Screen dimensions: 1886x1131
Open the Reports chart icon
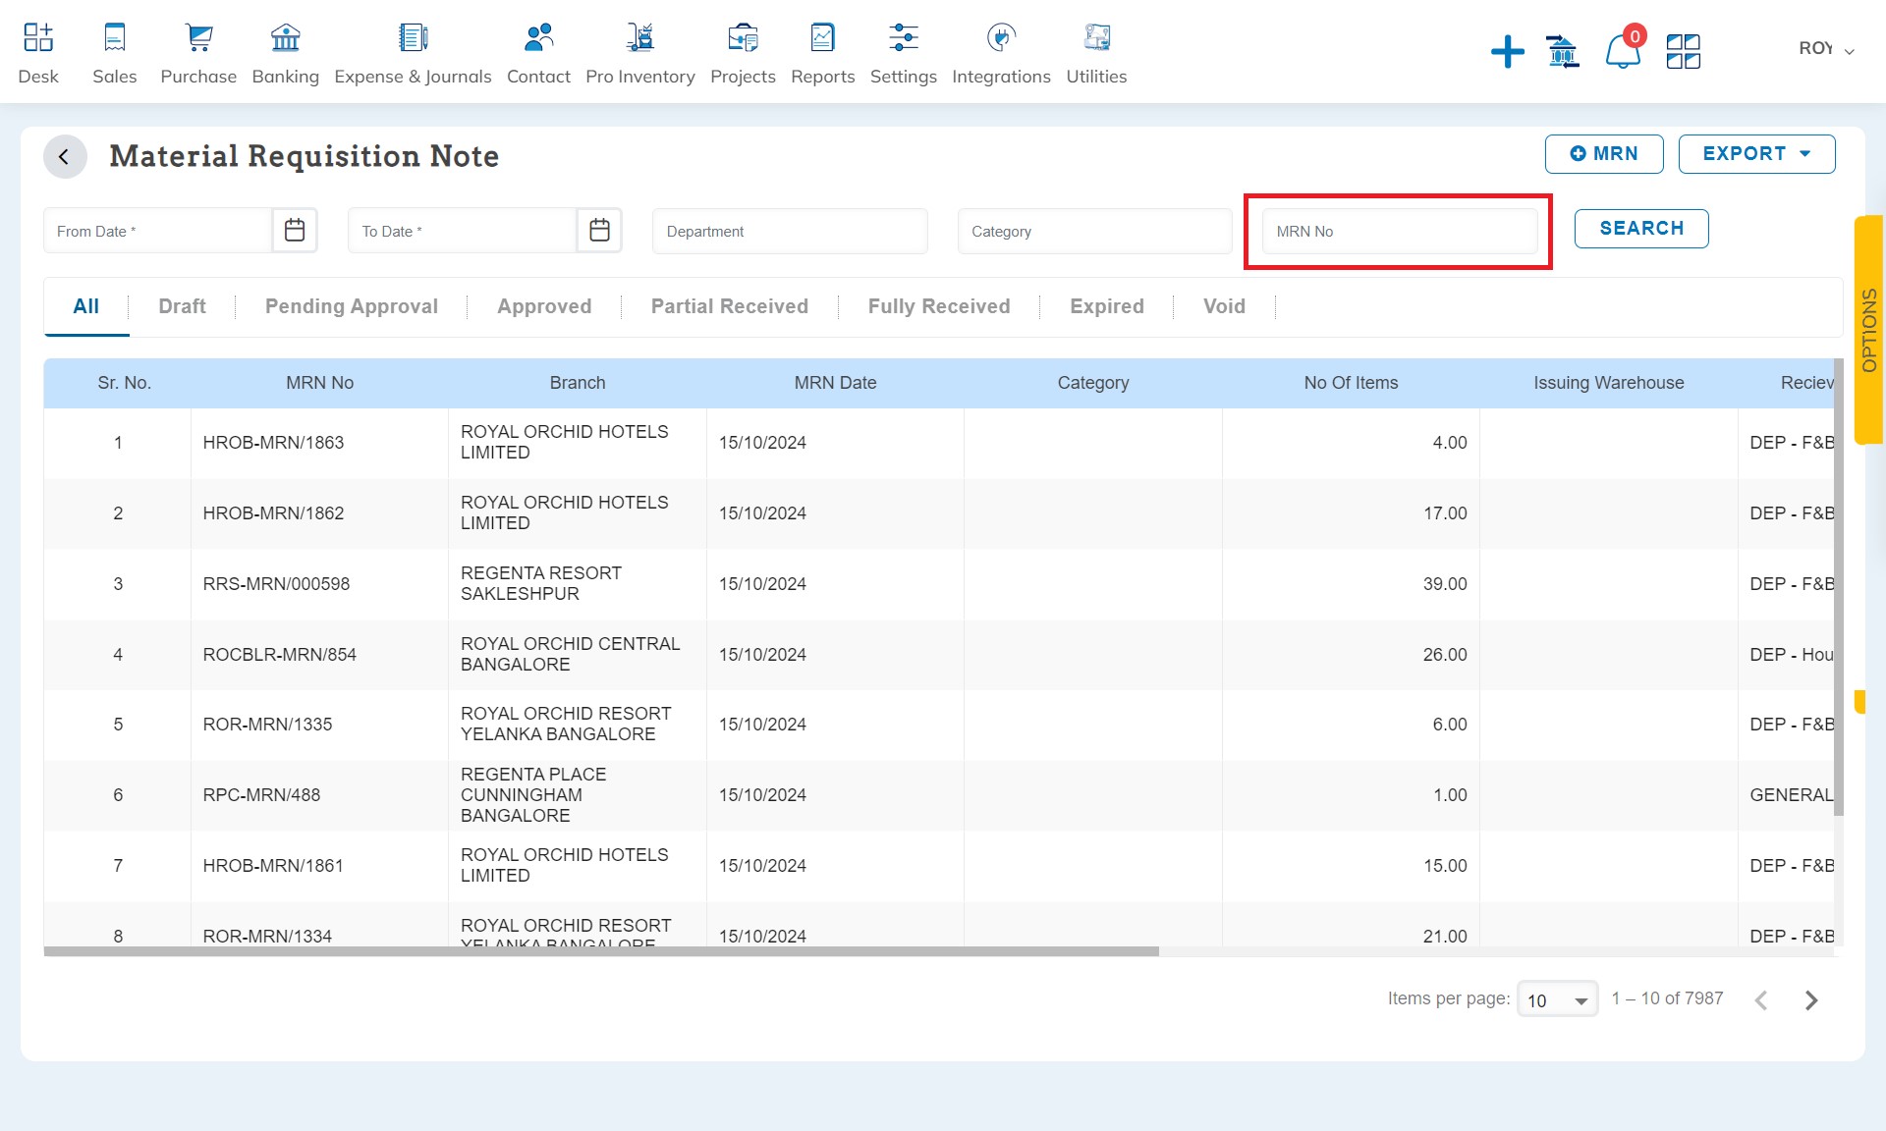pos(822,37)
